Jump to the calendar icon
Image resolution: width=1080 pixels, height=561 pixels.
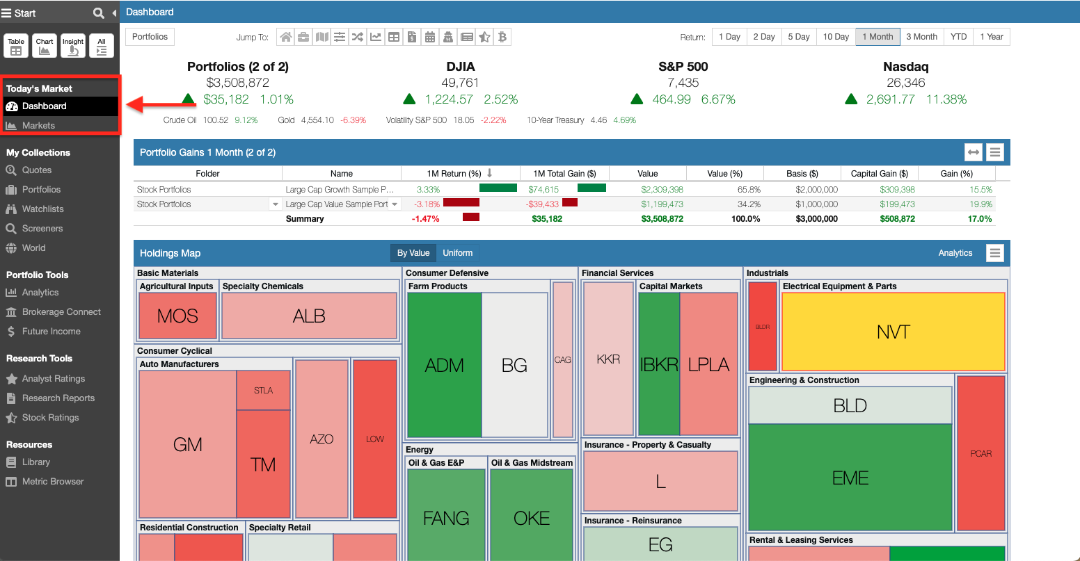(430, 37)
